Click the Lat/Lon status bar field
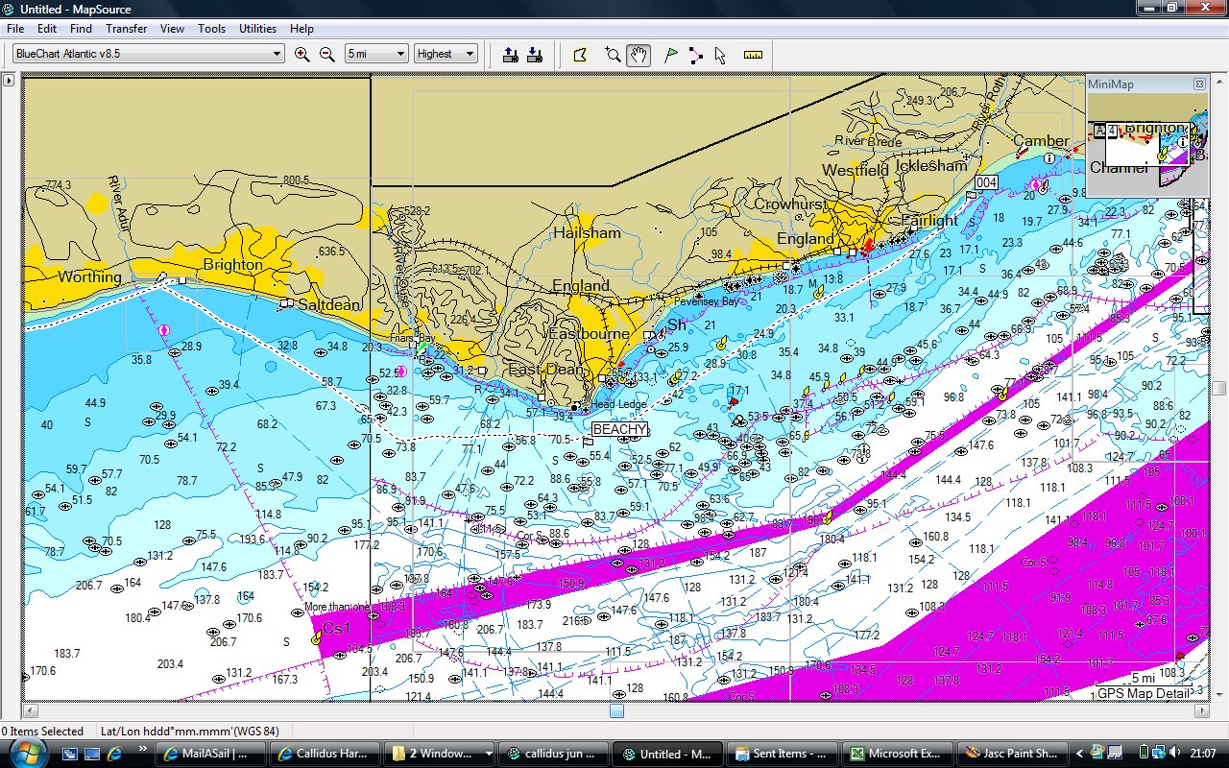The width and height of the screenshot is (1229, 768). tap(190, 731)
